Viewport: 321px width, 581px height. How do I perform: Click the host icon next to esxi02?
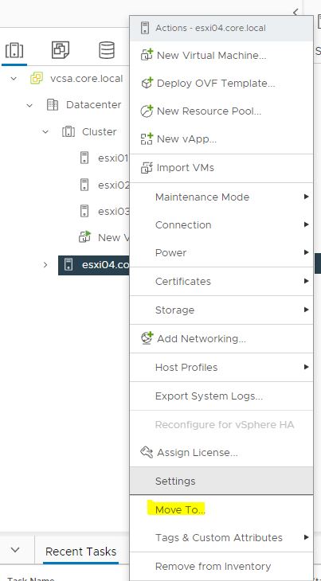pos(84,184)
